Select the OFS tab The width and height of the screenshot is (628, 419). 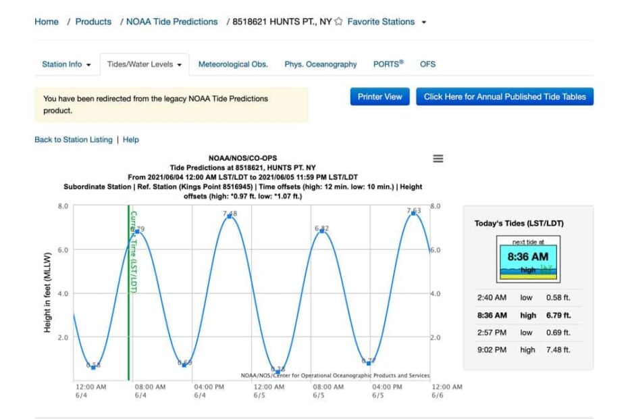coord(427,64)
